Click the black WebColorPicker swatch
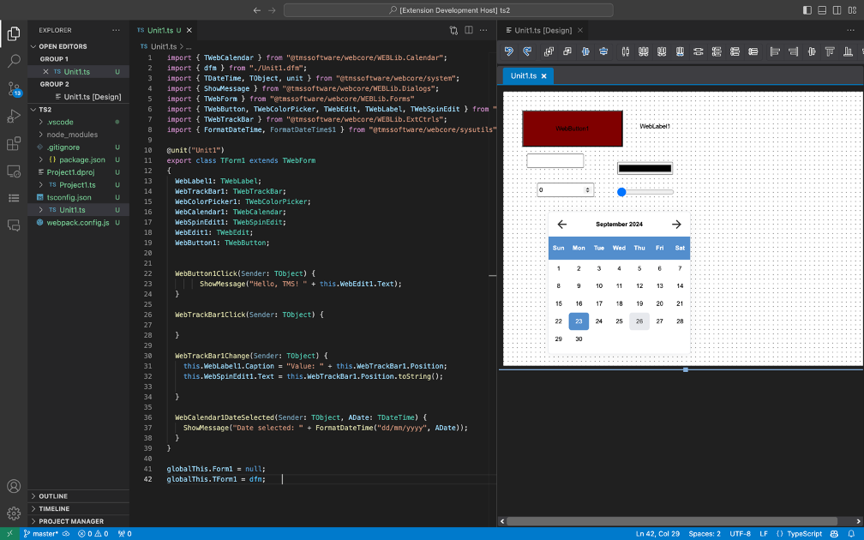The width and height of the screenshot is (864, 540). [x=645, y=168]
